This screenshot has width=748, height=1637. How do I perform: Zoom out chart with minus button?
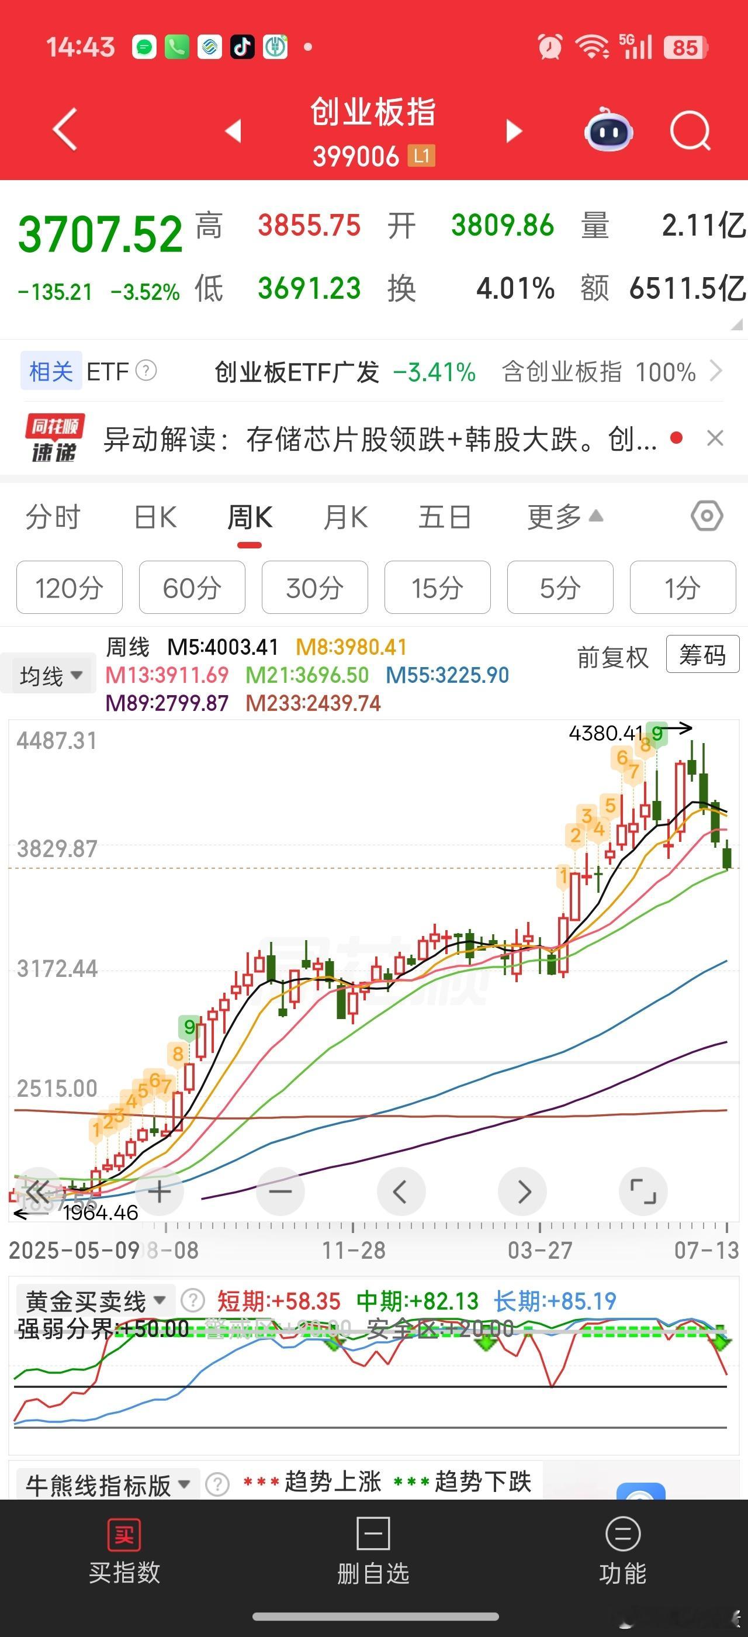(x=280, y=1192)
